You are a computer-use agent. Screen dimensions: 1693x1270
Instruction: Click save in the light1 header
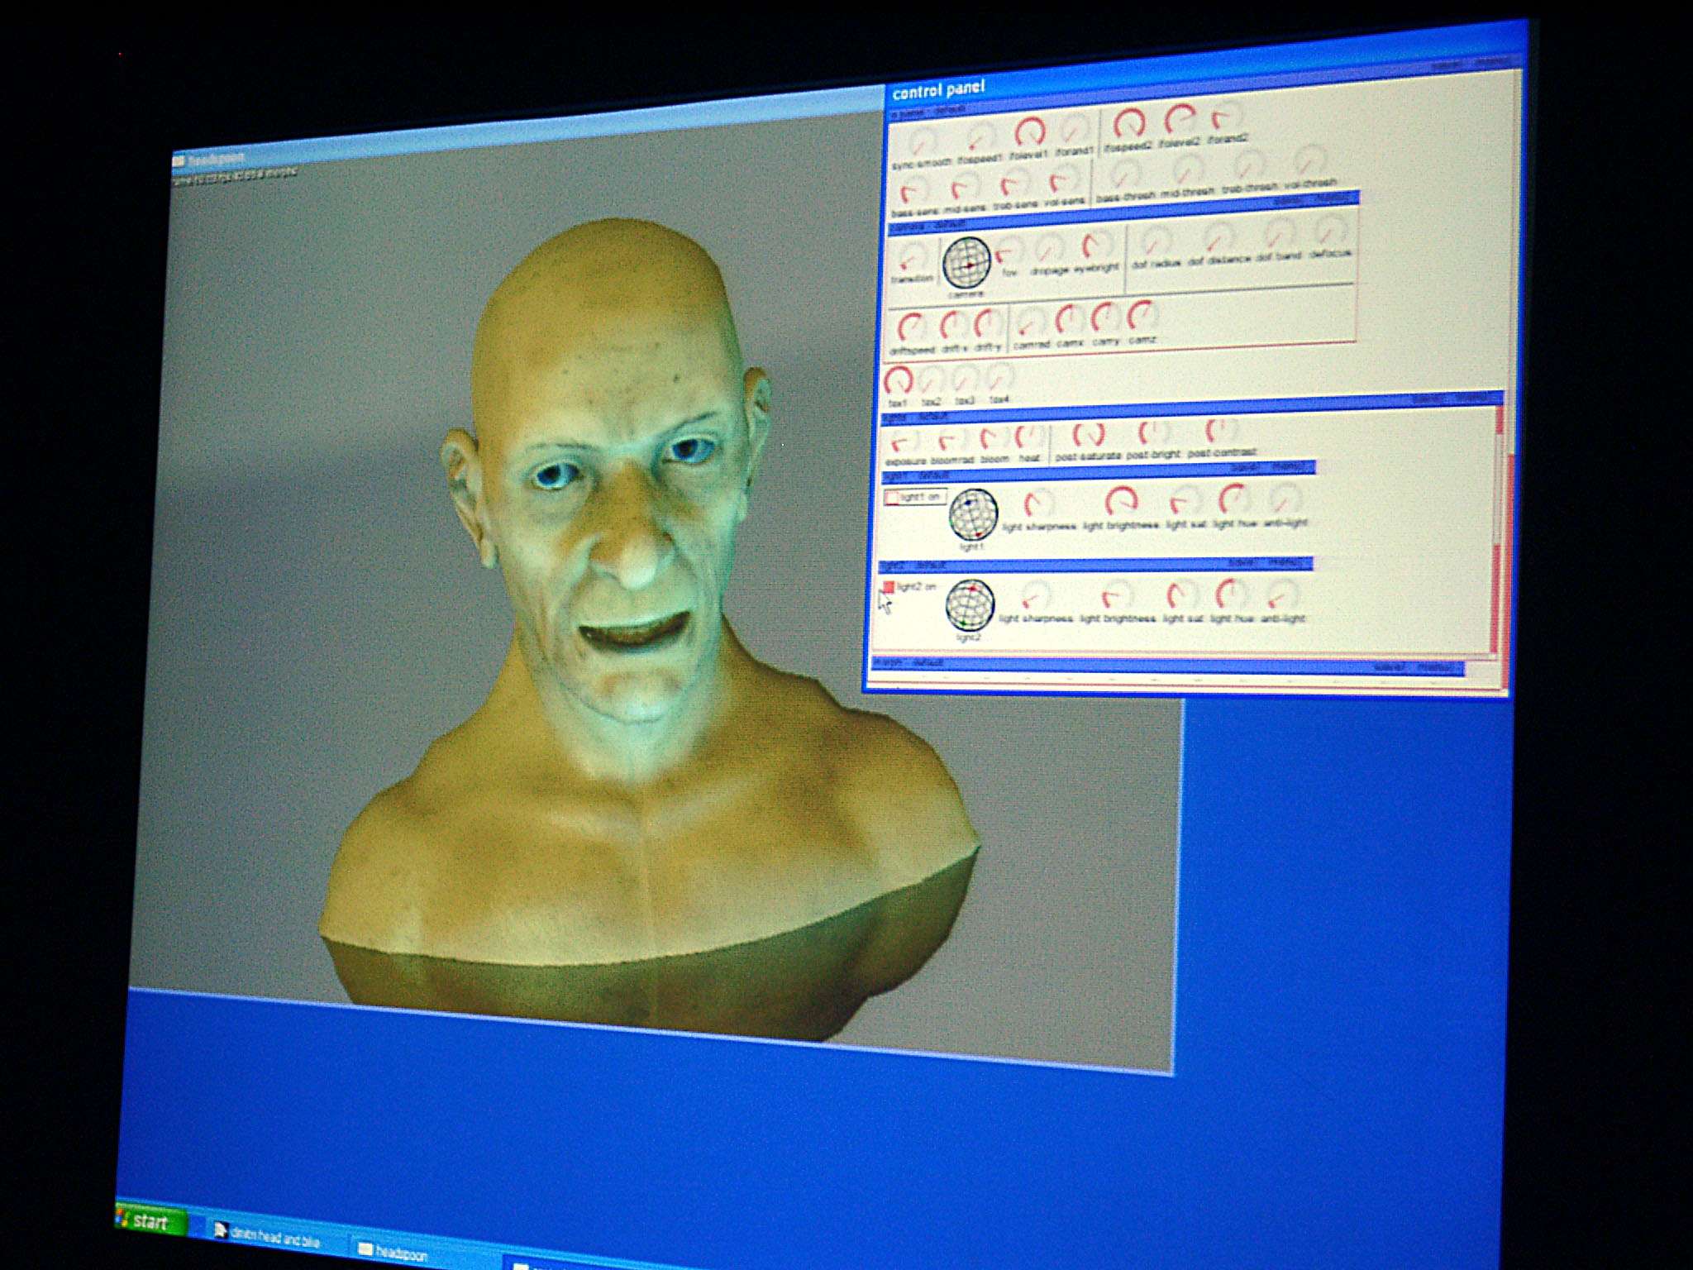(x=1243, y=468)
